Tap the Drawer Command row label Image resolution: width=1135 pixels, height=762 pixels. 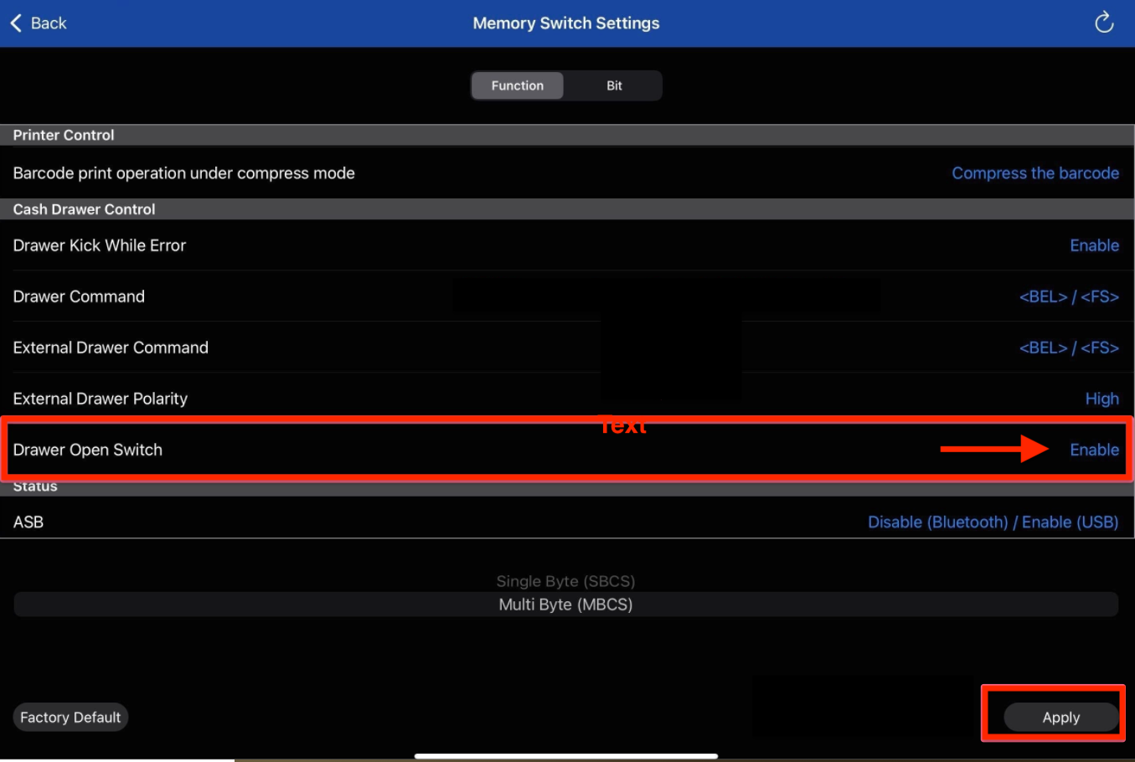click(79, 296)
